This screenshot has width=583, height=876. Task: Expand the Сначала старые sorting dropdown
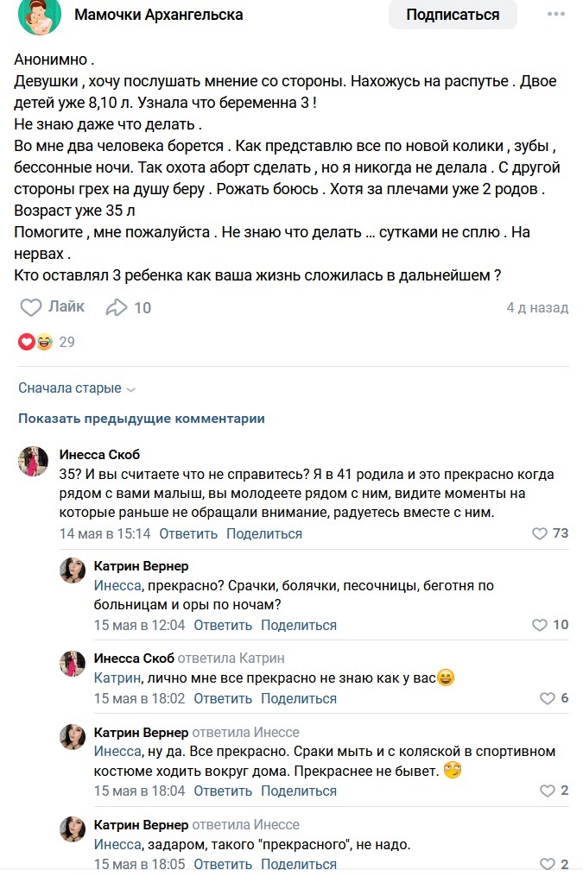click(77, 388)
